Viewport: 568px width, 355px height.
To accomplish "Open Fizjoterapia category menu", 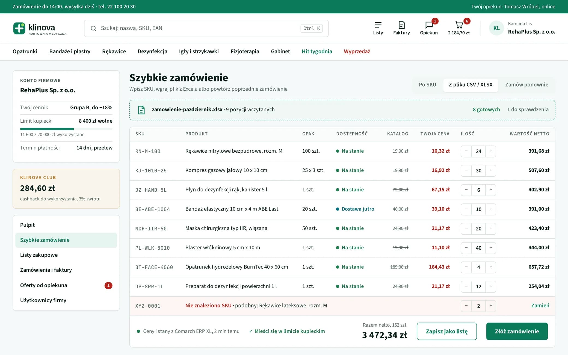I will click(x=245, y=52).
